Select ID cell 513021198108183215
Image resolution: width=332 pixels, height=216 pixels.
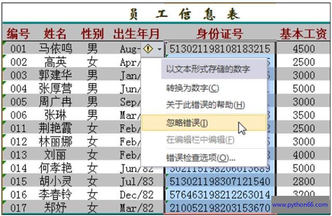(x=220, y=49)
